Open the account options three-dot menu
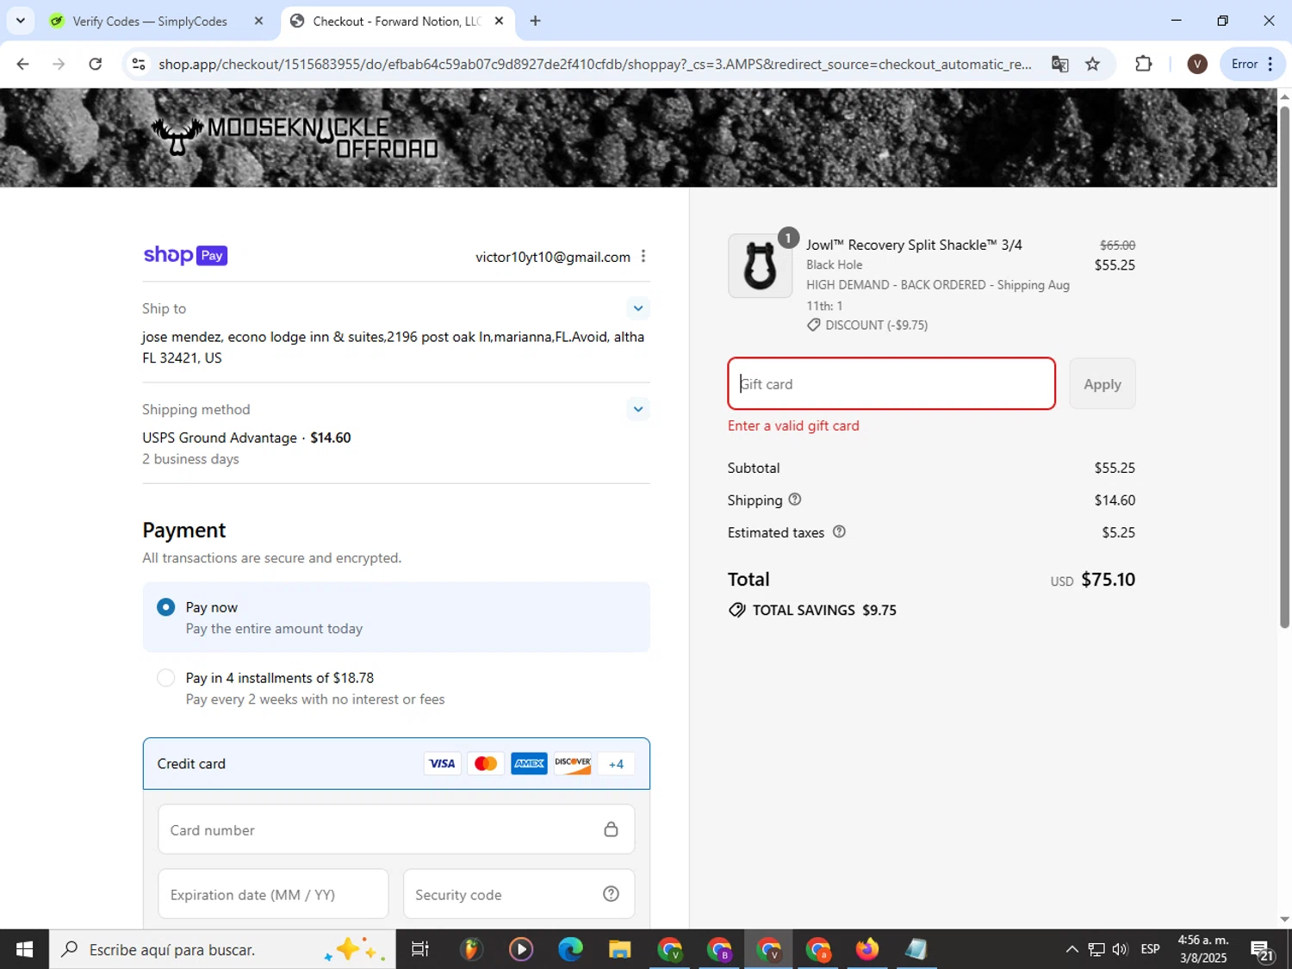This screenshot has height=969, width=1292. click(643, 257)
